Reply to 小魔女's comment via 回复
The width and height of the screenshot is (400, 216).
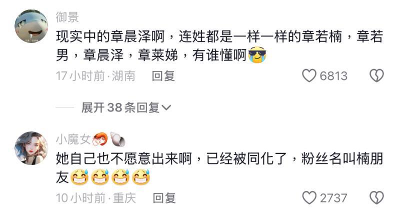pos(164,198)
